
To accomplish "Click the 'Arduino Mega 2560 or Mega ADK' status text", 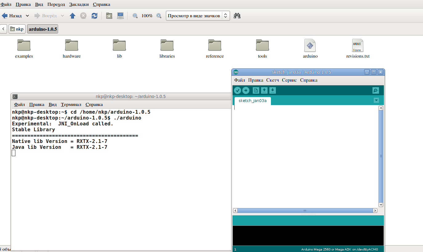I will [340, 249].
